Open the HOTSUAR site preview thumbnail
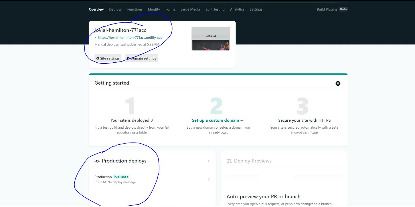 [211, 39]
